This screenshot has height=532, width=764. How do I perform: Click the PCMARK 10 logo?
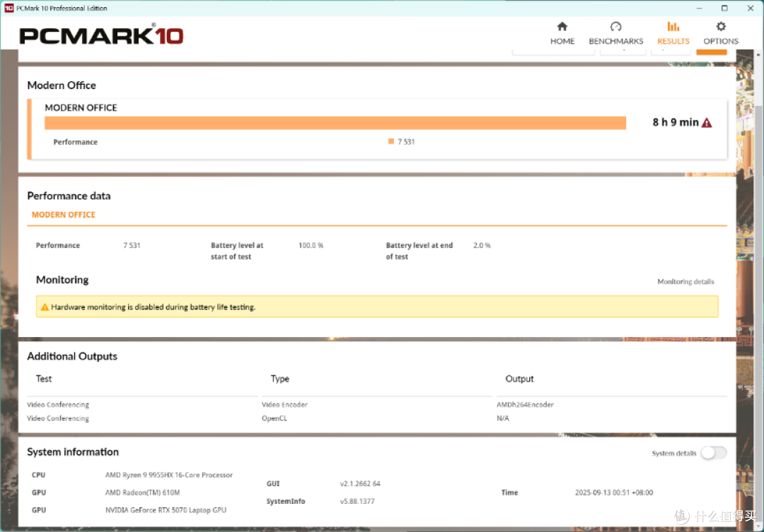point(101,35)
